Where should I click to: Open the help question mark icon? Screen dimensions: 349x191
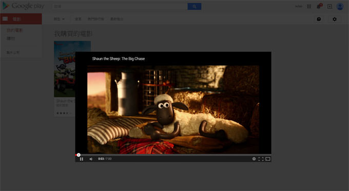[x=319, y=19]
